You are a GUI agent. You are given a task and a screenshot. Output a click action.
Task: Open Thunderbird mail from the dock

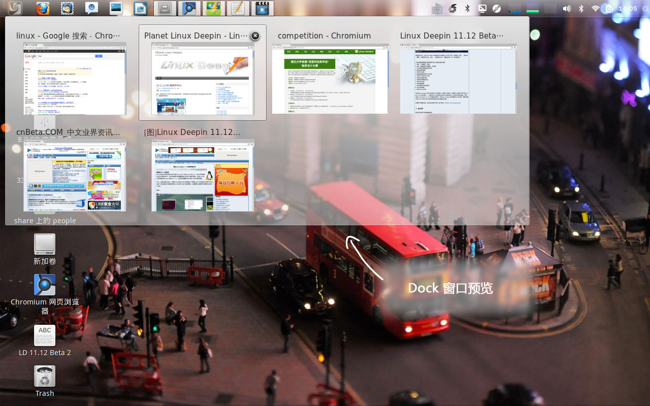coord(67,8)
